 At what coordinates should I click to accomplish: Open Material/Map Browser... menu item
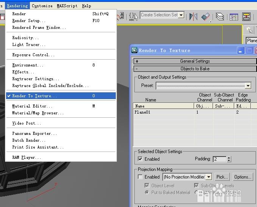click(61, 113)
